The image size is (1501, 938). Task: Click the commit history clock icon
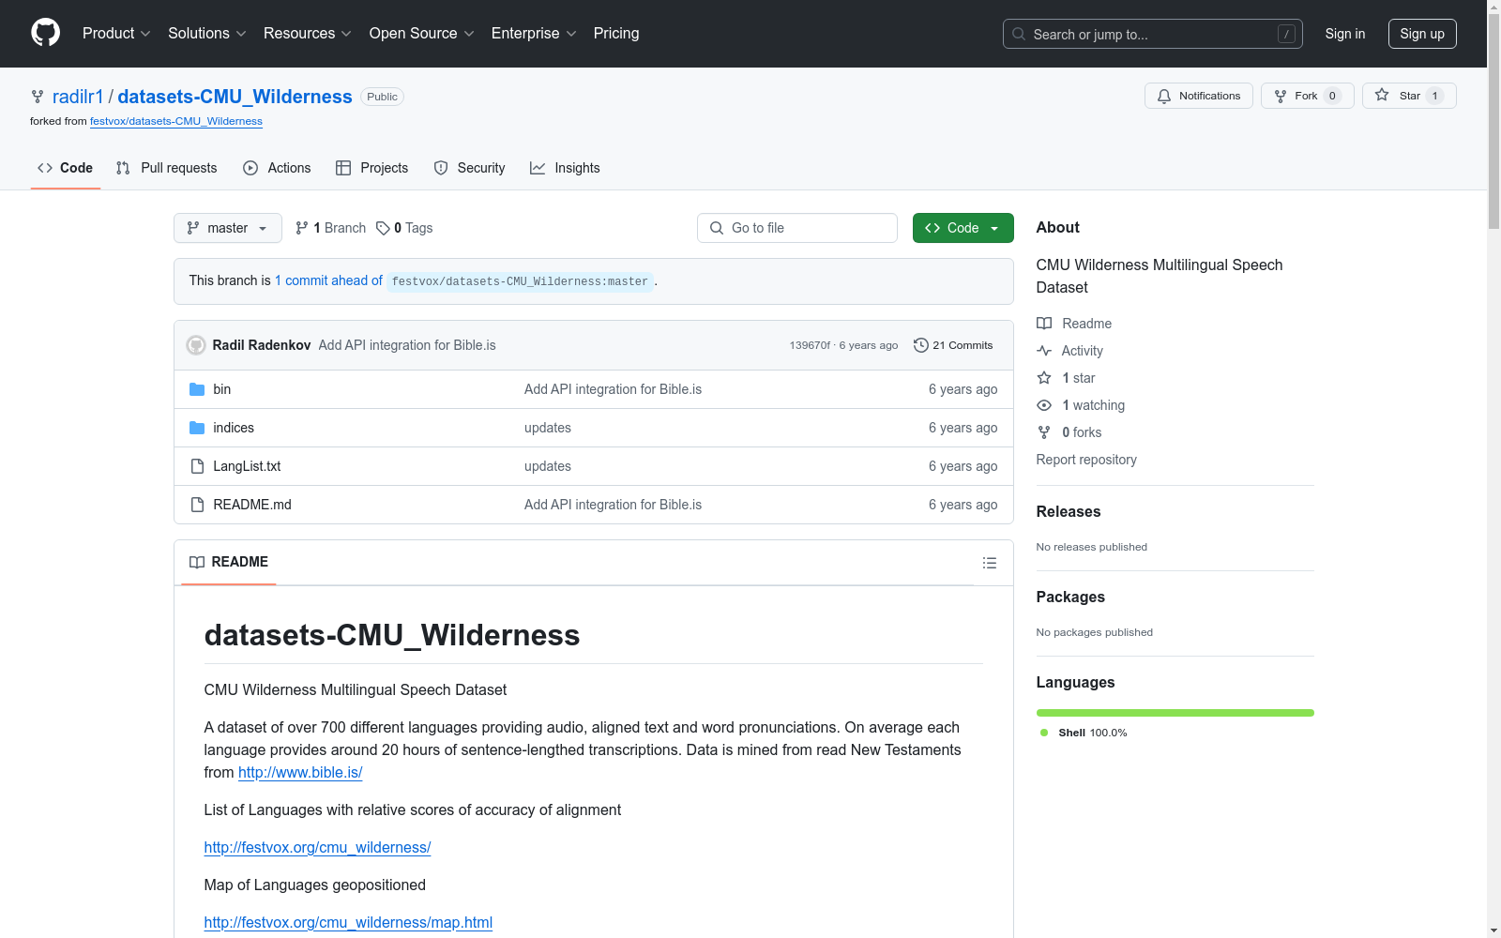921,345
